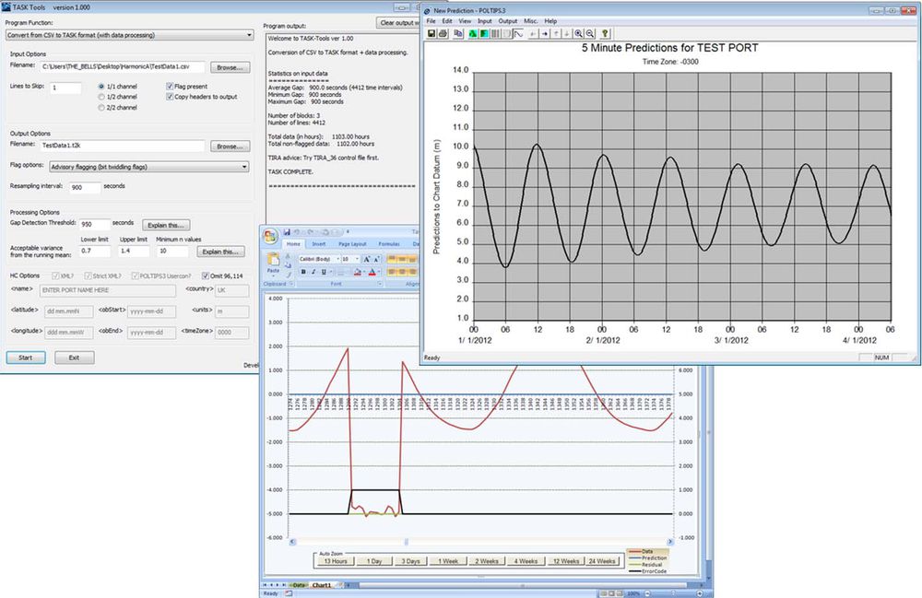
Task: Click the Grow Font icon in Excel
Action: click(367, 259)
